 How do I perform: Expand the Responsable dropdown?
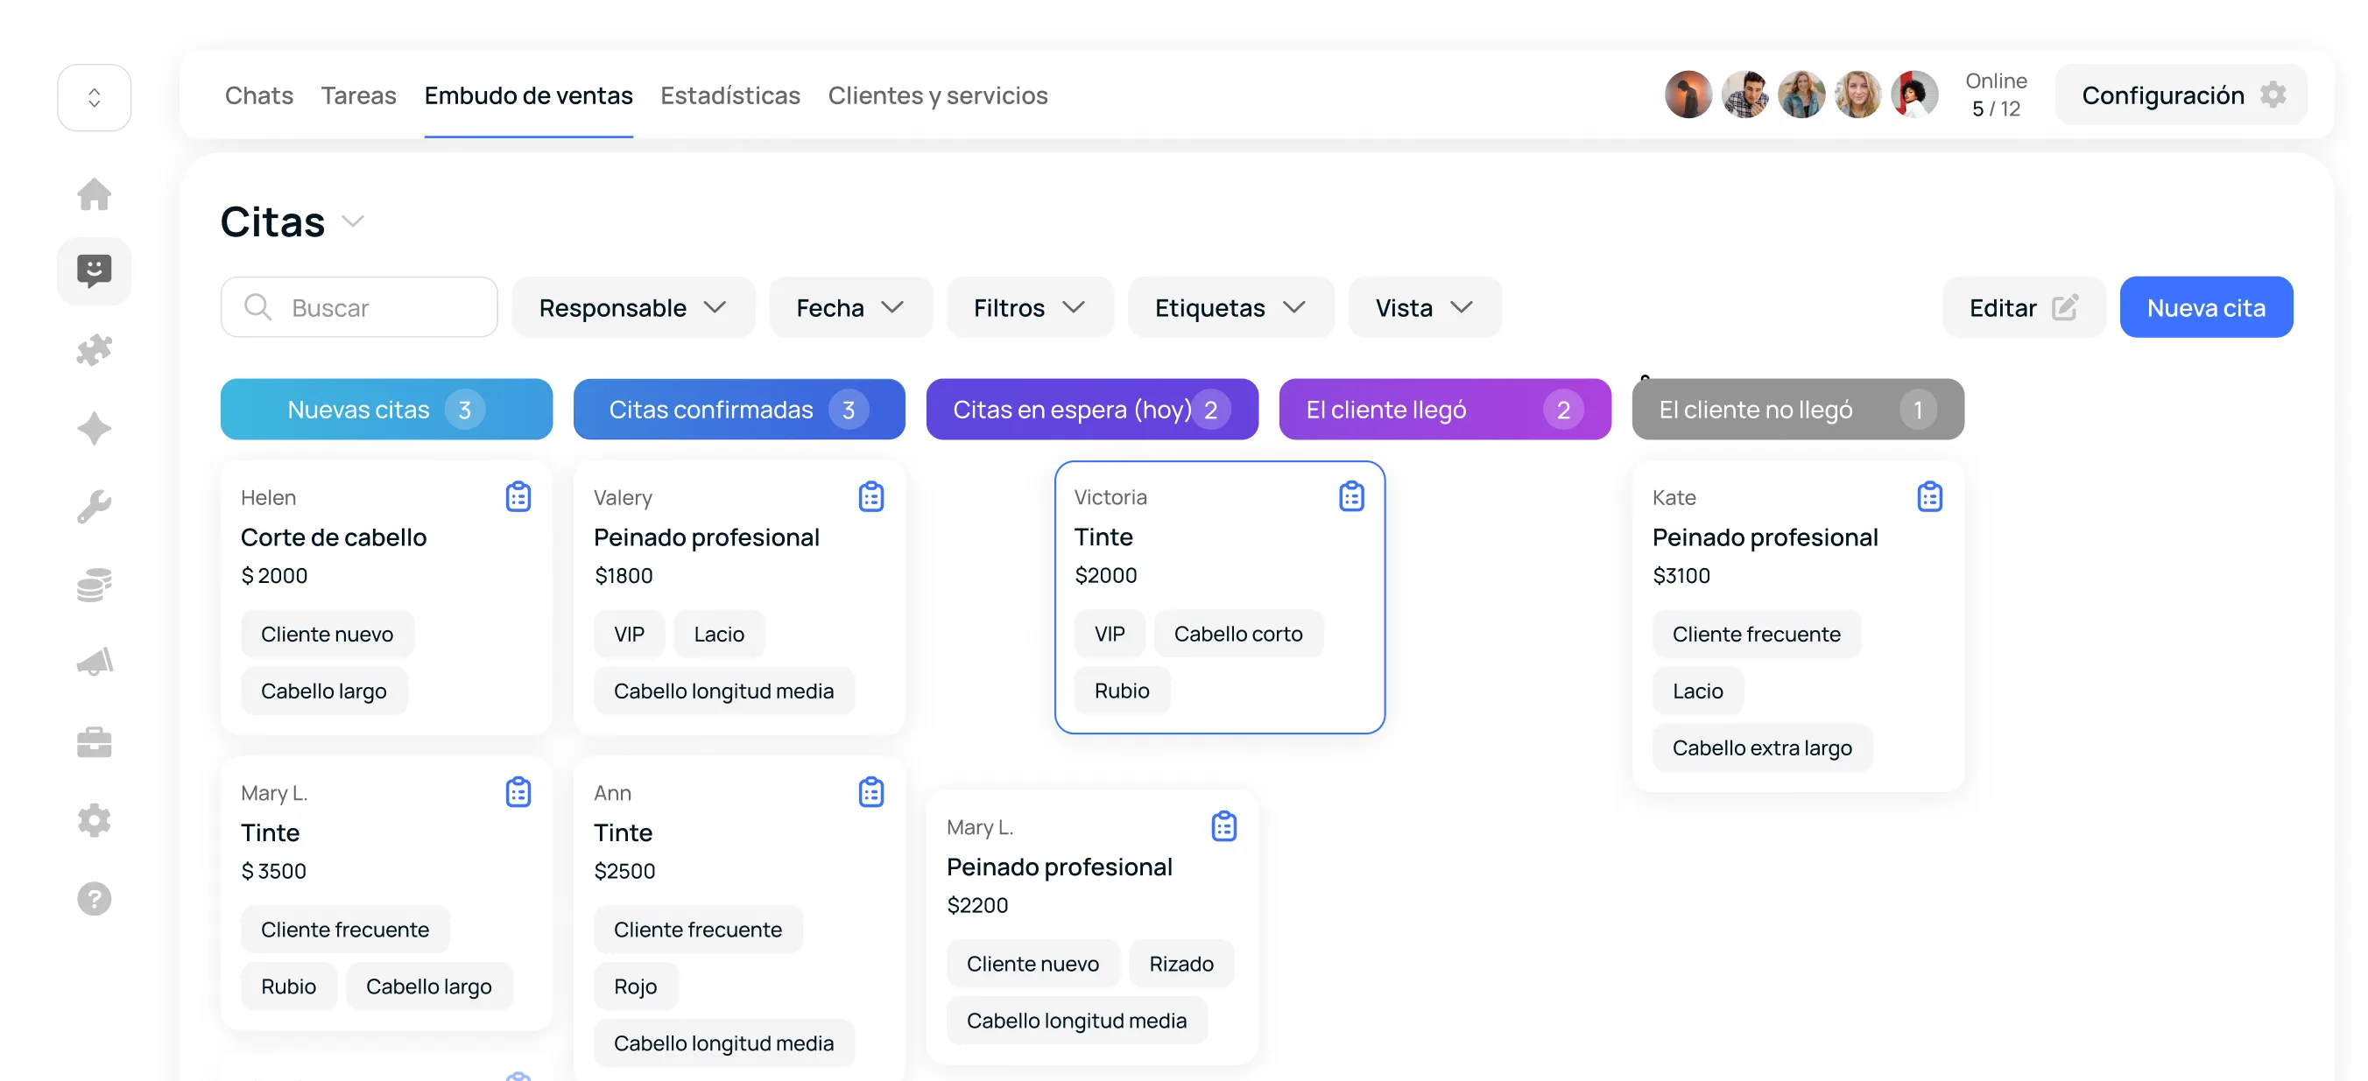[632, 308]
